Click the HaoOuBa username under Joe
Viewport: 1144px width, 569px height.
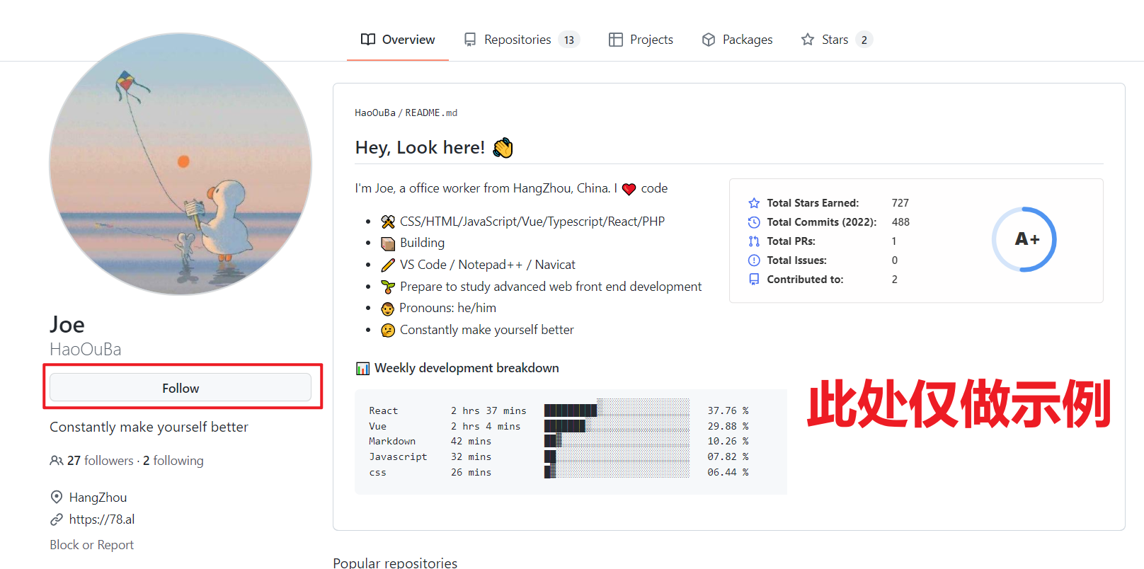coord(86,349)
